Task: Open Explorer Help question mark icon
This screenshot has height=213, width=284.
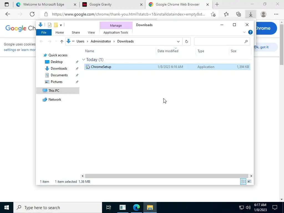Action: (250, 32)
